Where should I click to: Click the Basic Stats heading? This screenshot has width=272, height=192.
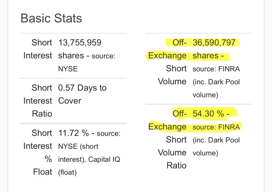pos(51,18)
